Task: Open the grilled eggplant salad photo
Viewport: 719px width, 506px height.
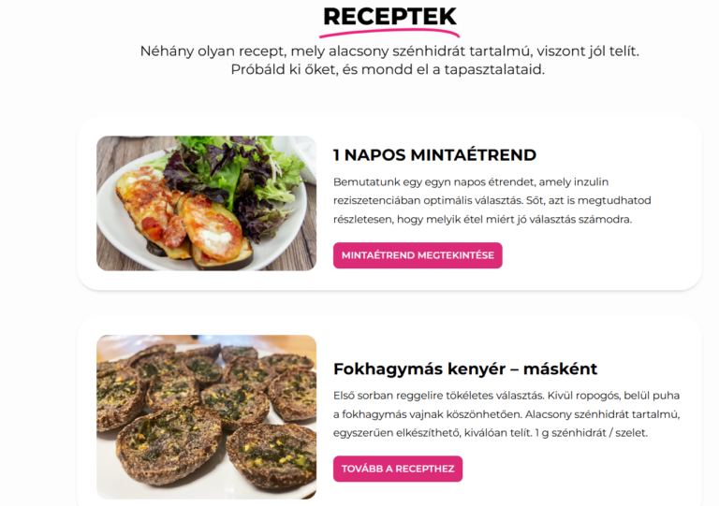Action: click(206, 203)
